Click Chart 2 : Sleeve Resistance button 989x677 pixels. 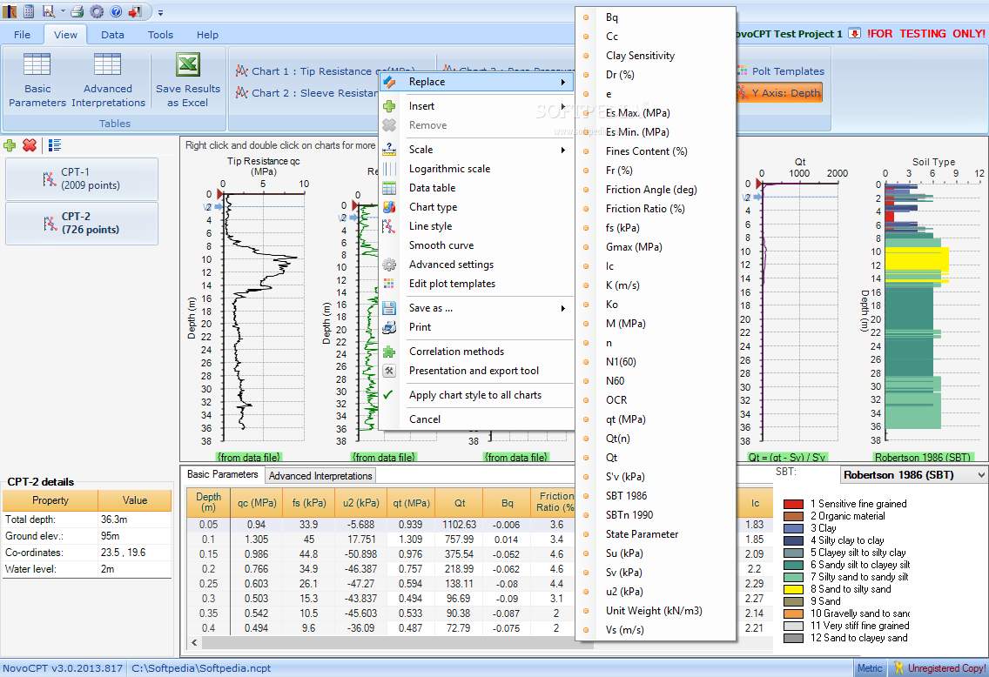click(306, 92)
